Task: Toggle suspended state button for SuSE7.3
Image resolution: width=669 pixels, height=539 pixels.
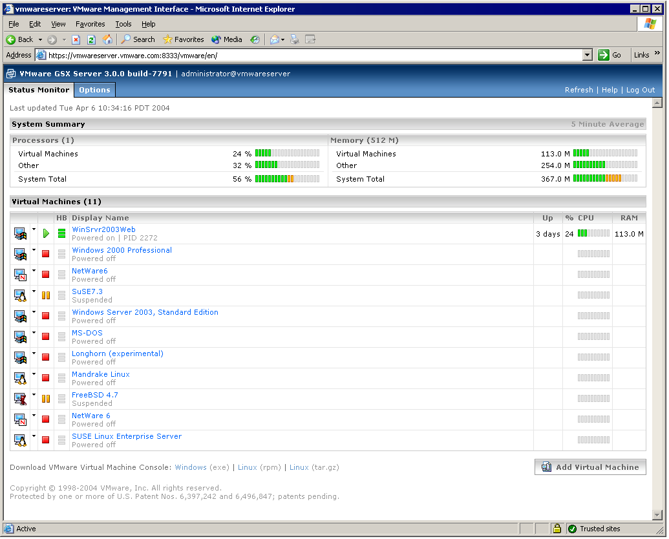Action: click(x=46, y=295)
